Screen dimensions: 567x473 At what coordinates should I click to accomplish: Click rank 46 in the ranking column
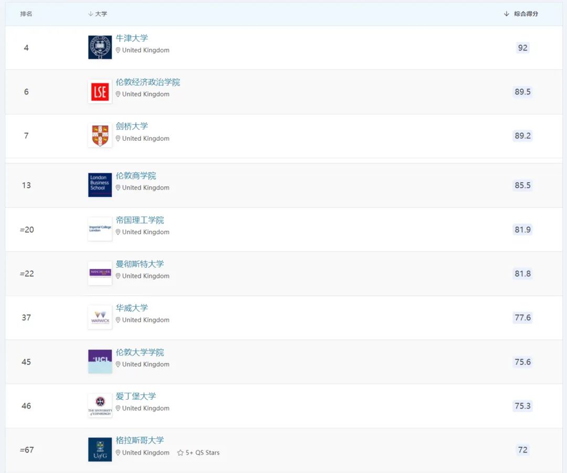(26, 406)
